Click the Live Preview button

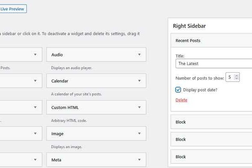tap(13, 8)
